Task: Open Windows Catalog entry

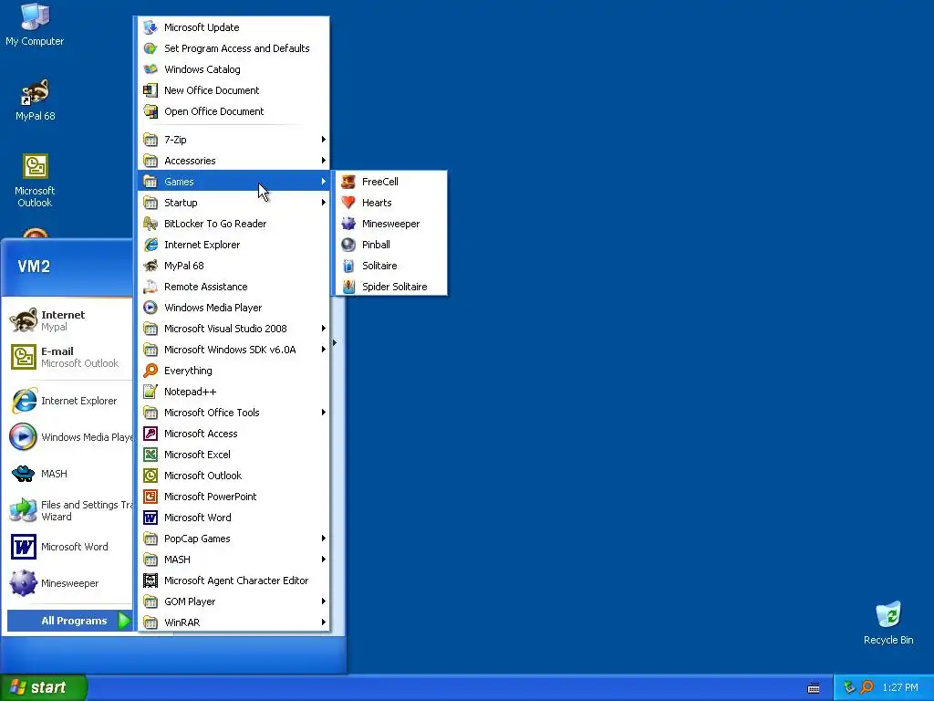Action: pos(233,69)
